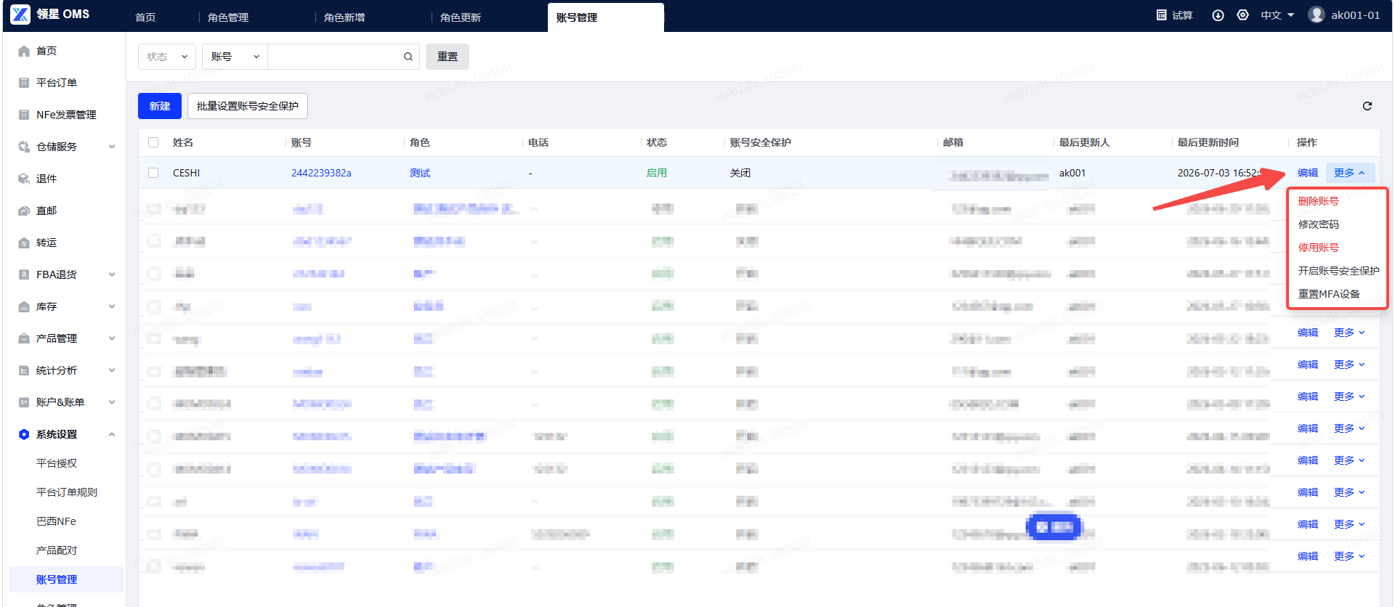Click the 领星 OMS logo icon
This screenshot has height=607, width=1395.
point(20,14)
